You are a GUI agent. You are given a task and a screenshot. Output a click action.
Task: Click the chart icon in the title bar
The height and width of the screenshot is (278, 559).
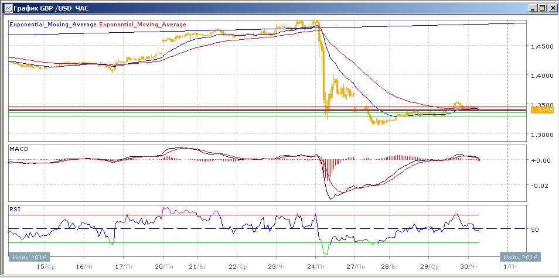(6, 8)
